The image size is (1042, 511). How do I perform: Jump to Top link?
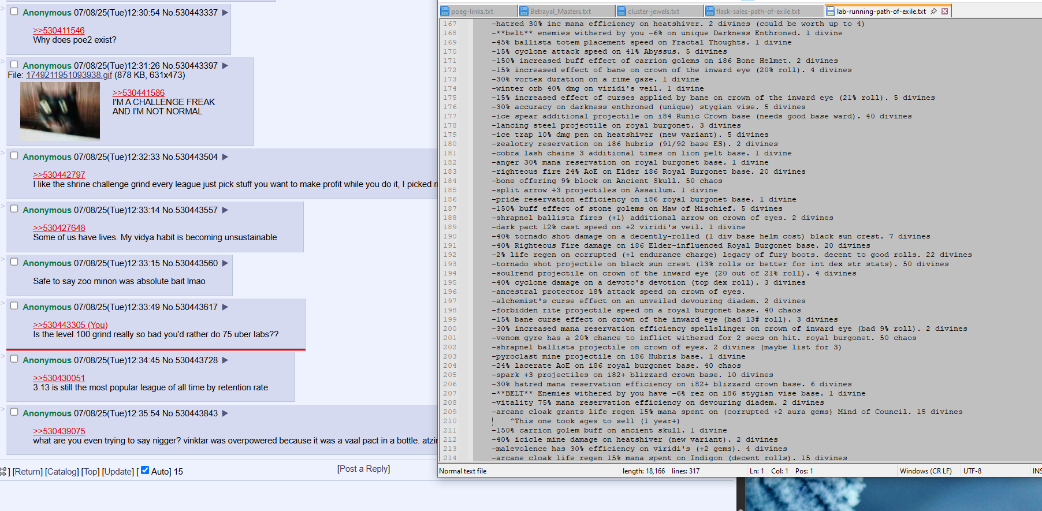(90, 472)
